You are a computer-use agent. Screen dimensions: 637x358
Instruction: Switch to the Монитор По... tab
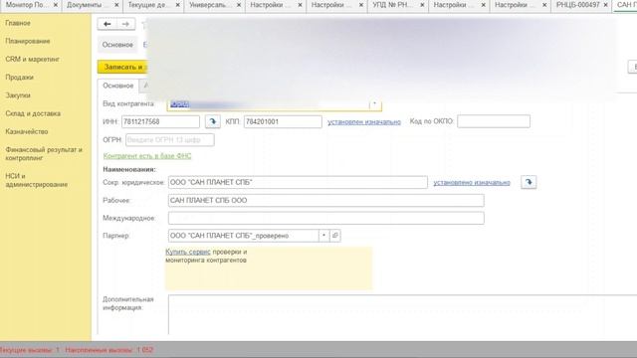point(27,5)
